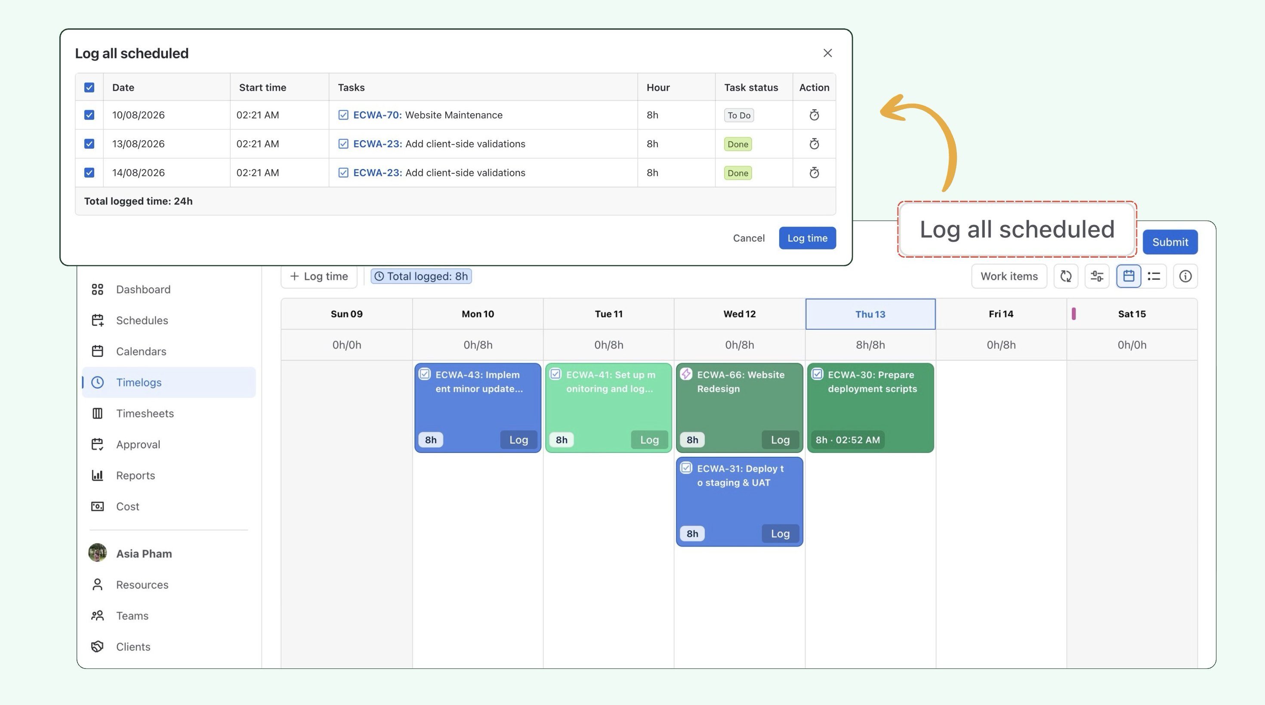Open Dashboard in the sidebar
Image resolution: width=1265 pixels, height=705 pixels.
(168, 289)
